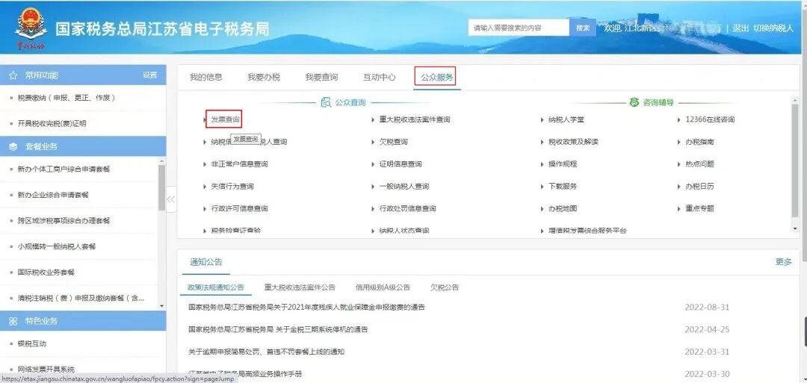This screenshot has height=383, width=807.
Task: Click the 搜索 search button
Action: [583, 28]
